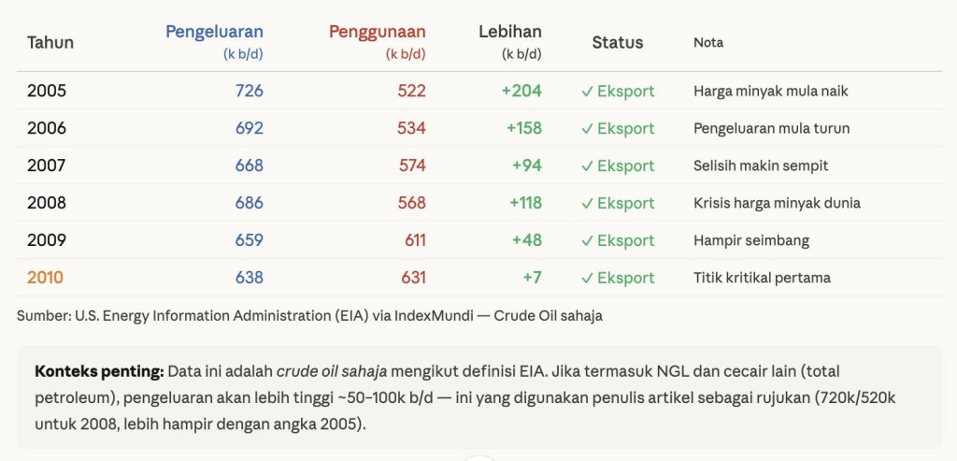
Task: Select the blue Pengeluaran column header
Action: 214,32
